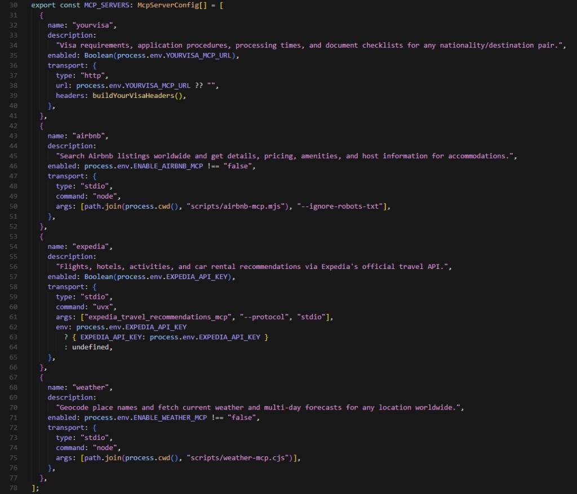577x494 pixels.
Task: Click the closing bracket "];" on line 78
Action: pos(35,488)
